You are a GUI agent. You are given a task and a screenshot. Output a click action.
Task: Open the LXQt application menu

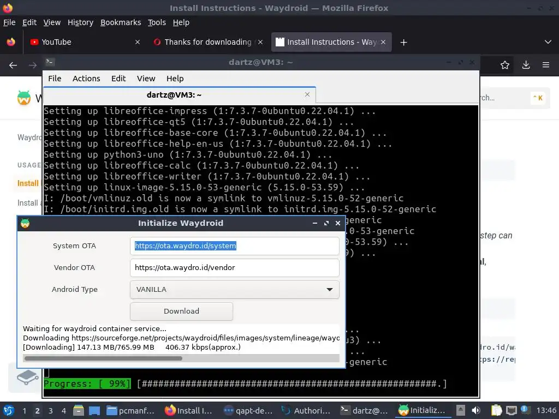tap(9, 410)
